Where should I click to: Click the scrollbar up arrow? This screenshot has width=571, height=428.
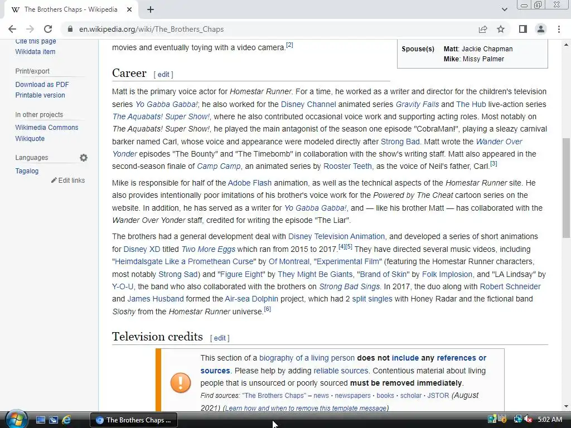coord(566,45)
